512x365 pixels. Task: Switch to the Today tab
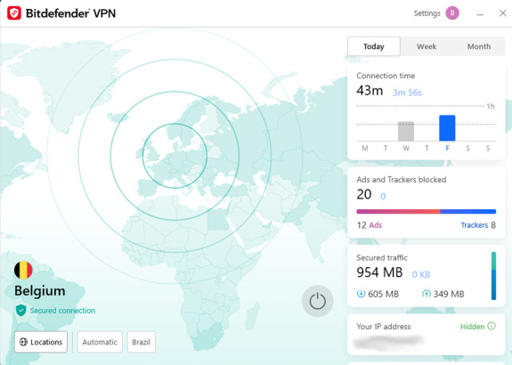[x=374, y=46]
